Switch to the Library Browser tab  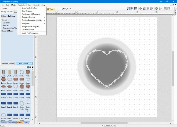pyautogui.click(x=7, y=12)
